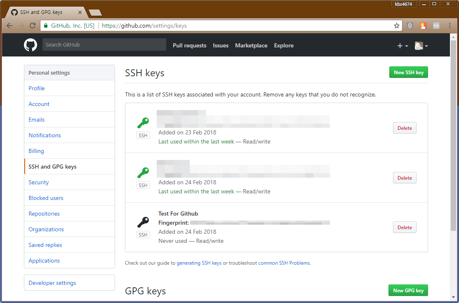Click the Added on 23 Feb 2018 text

[x=187, y=132]
